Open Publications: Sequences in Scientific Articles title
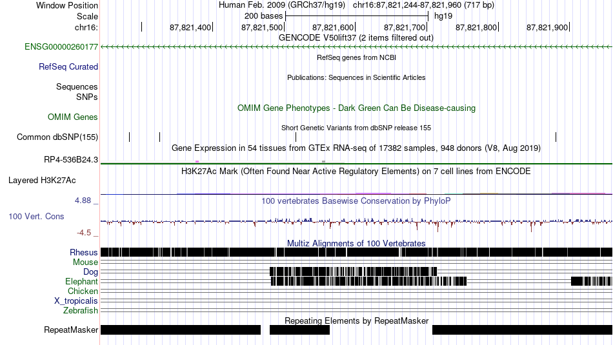 click(356, 77)
